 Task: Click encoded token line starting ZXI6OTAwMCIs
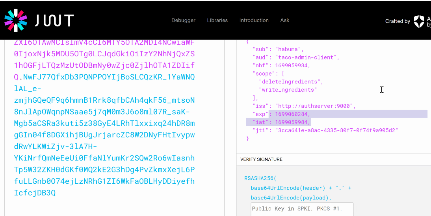[104, 43]
